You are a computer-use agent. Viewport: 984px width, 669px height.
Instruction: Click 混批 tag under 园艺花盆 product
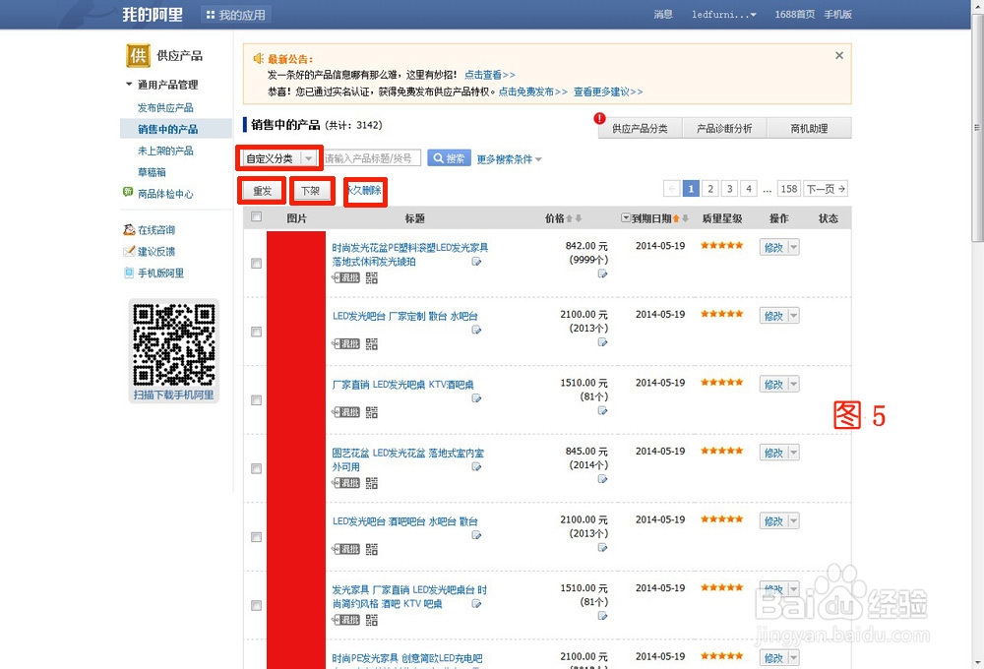(346, 483)
